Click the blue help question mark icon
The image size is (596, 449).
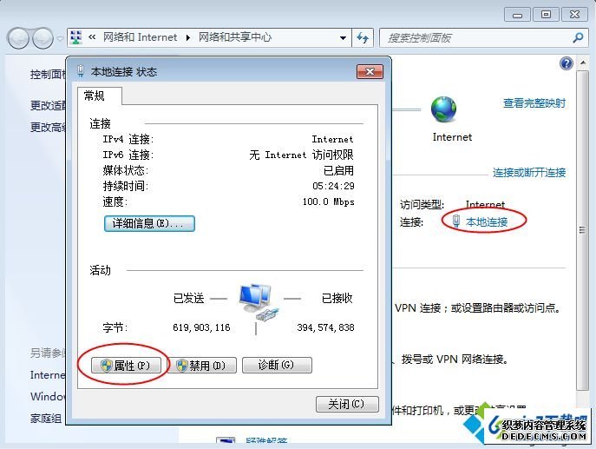point(567,63)
